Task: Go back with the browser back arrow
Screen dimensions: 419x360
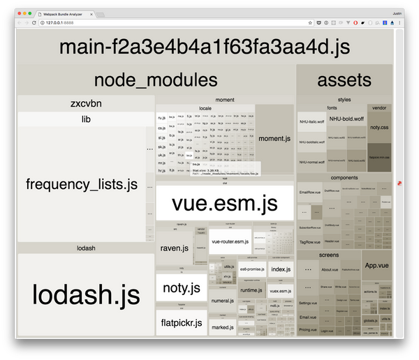Action: tap(20, 23)
